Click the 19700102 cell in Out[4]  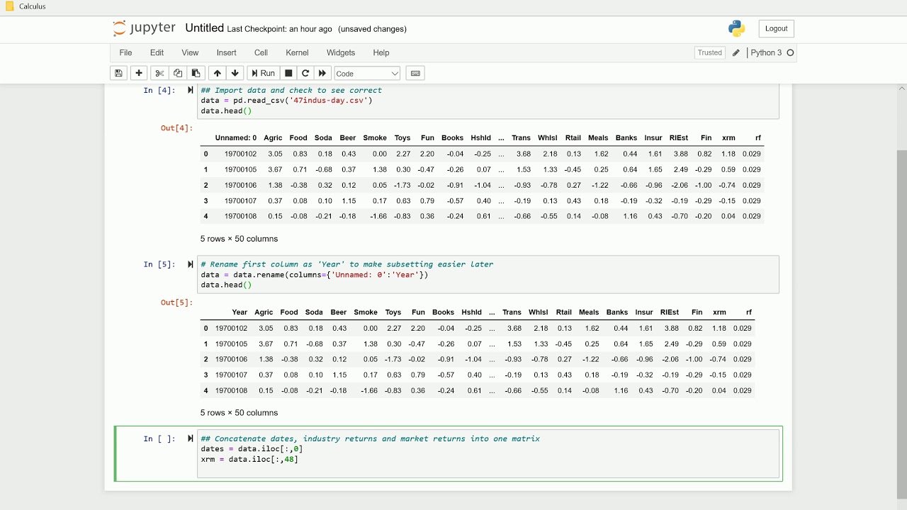tap(240, 154)
